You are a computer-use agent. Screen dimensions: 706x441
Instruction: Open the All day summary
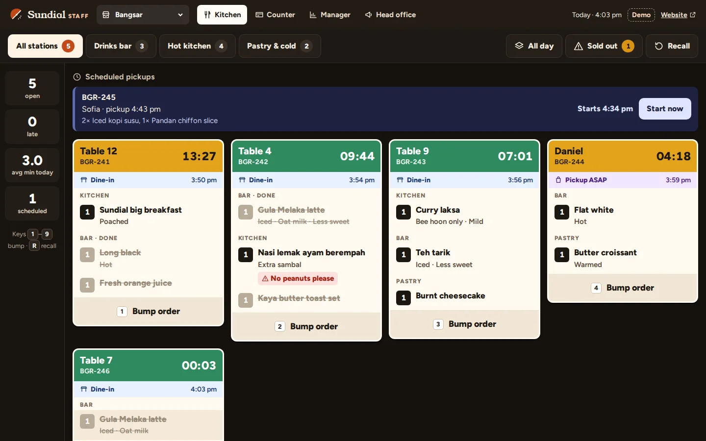(534, 46)
